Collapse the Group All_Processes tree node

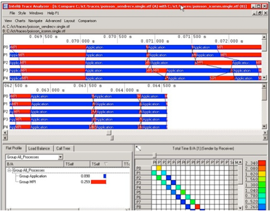pos(9,170)
